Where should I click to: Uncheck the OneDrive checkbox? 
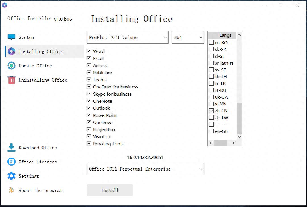click(89, 122)
